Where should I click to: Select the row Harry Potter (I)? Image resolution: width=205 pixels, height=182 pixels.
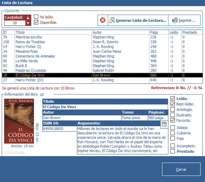(102, 47)
